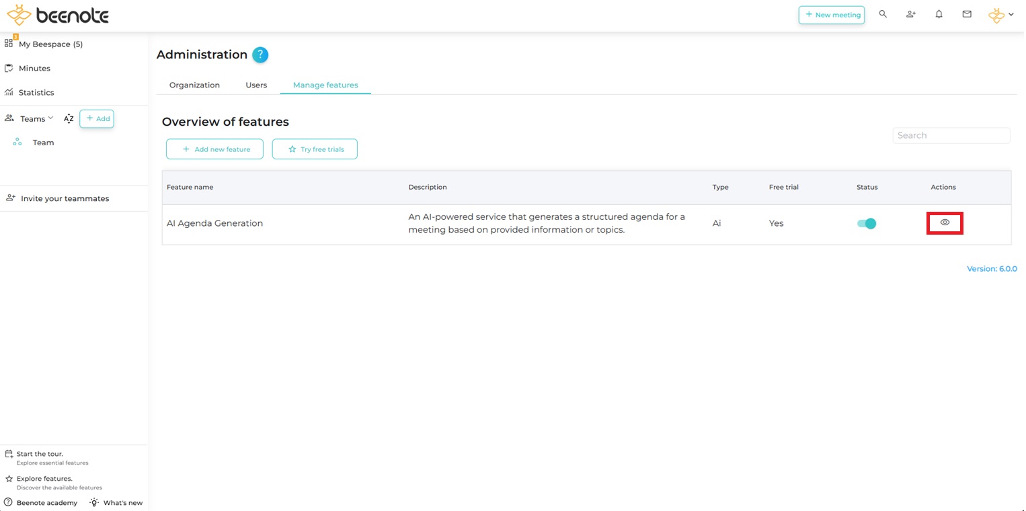Switch to the Organization tab
Viewport: 1026px width, 511px height.
click(194, 85)
